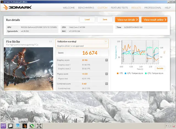Click the Fire Strike version number 1.1
This screenshot has width=176, height=129.
click(x=51, y=41)
